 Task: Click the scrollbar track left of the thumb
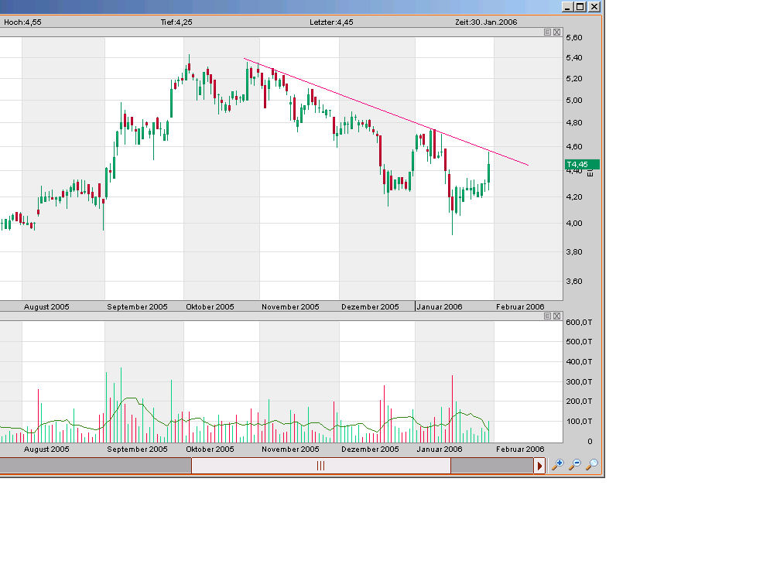tap(95, 466)
